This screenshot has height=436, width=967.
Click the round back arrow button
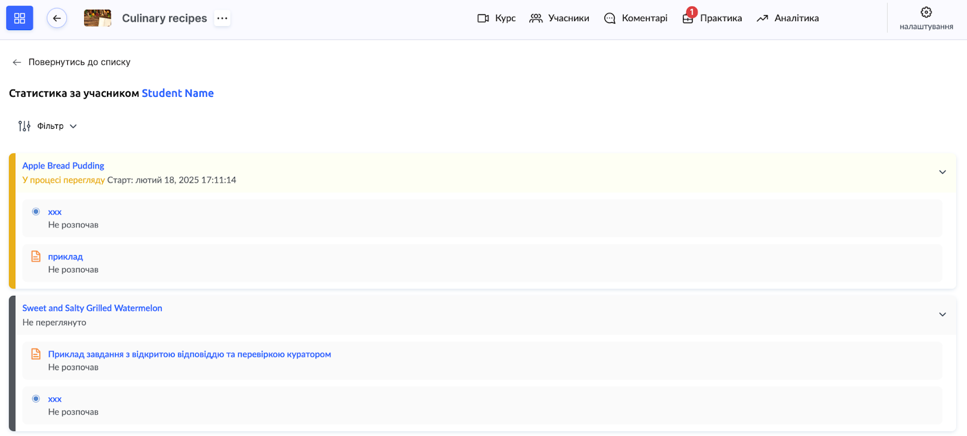click(x=57, y=18)
